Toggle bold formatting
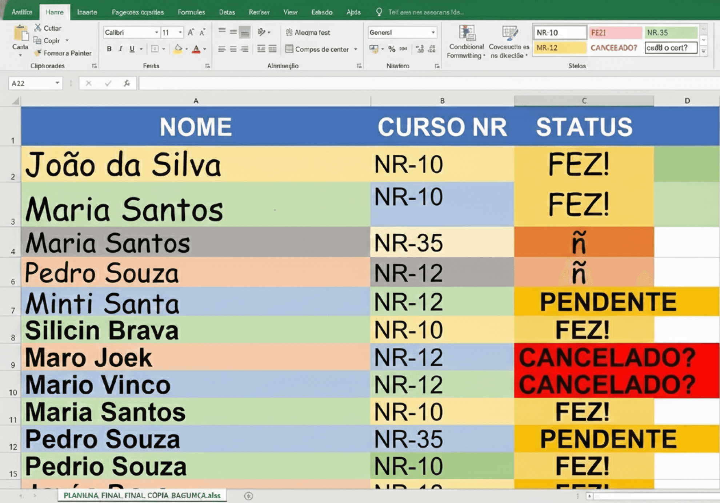This screenshot has height=503, width=720. pyautogui.click(x=109, y=49)
